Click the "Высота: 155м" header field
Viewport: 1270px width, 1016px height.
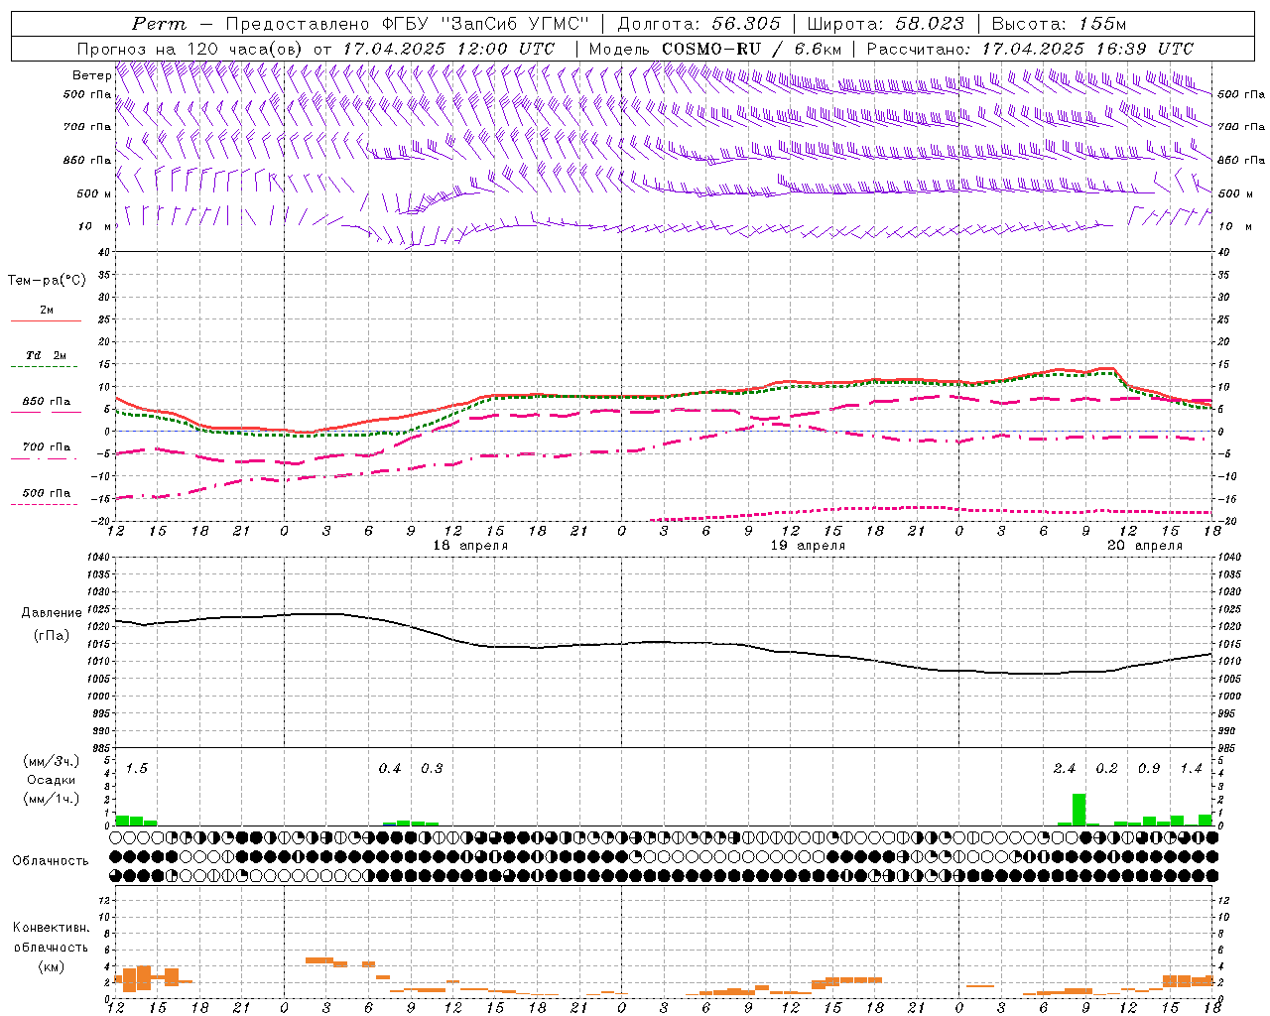coord(1060,24)
